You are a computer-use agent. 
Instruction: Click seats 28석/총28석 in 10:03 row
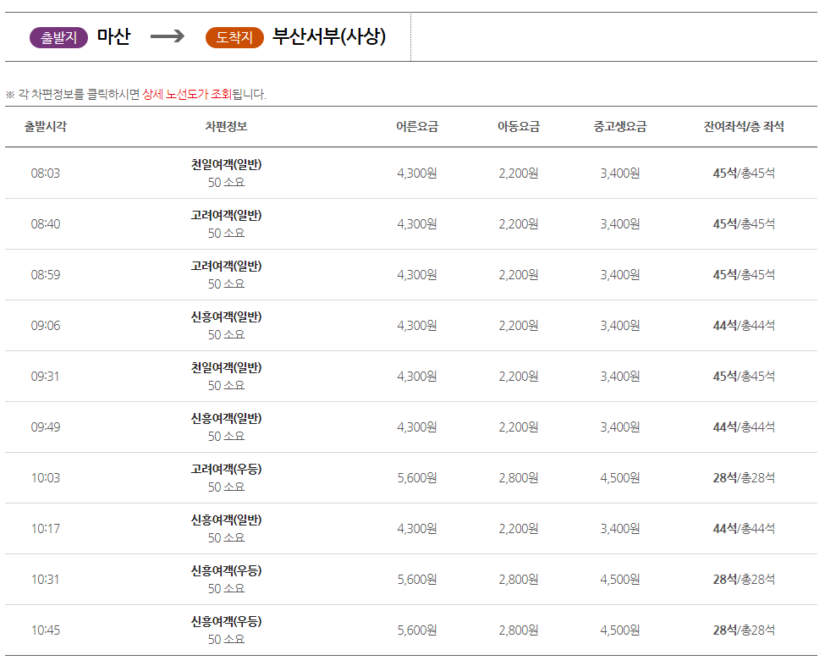744,477
